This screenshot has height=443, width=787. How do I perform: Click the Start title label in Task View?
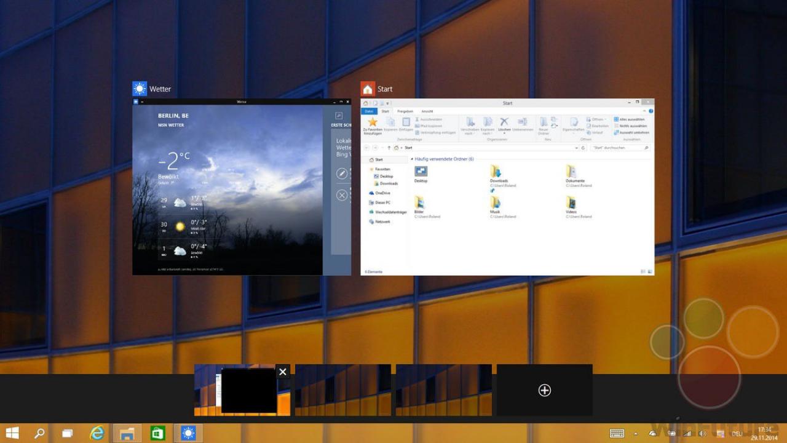tap(385, 89)
